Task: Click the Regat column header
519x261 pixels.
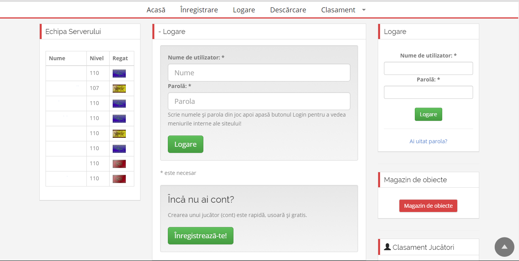Action: [120, 58]
